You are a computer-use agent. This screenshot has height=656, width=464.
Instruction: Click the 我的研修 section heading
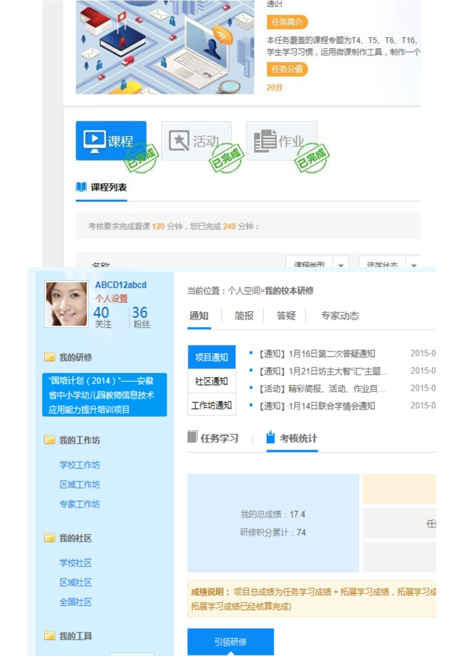(x=76, y=357)
